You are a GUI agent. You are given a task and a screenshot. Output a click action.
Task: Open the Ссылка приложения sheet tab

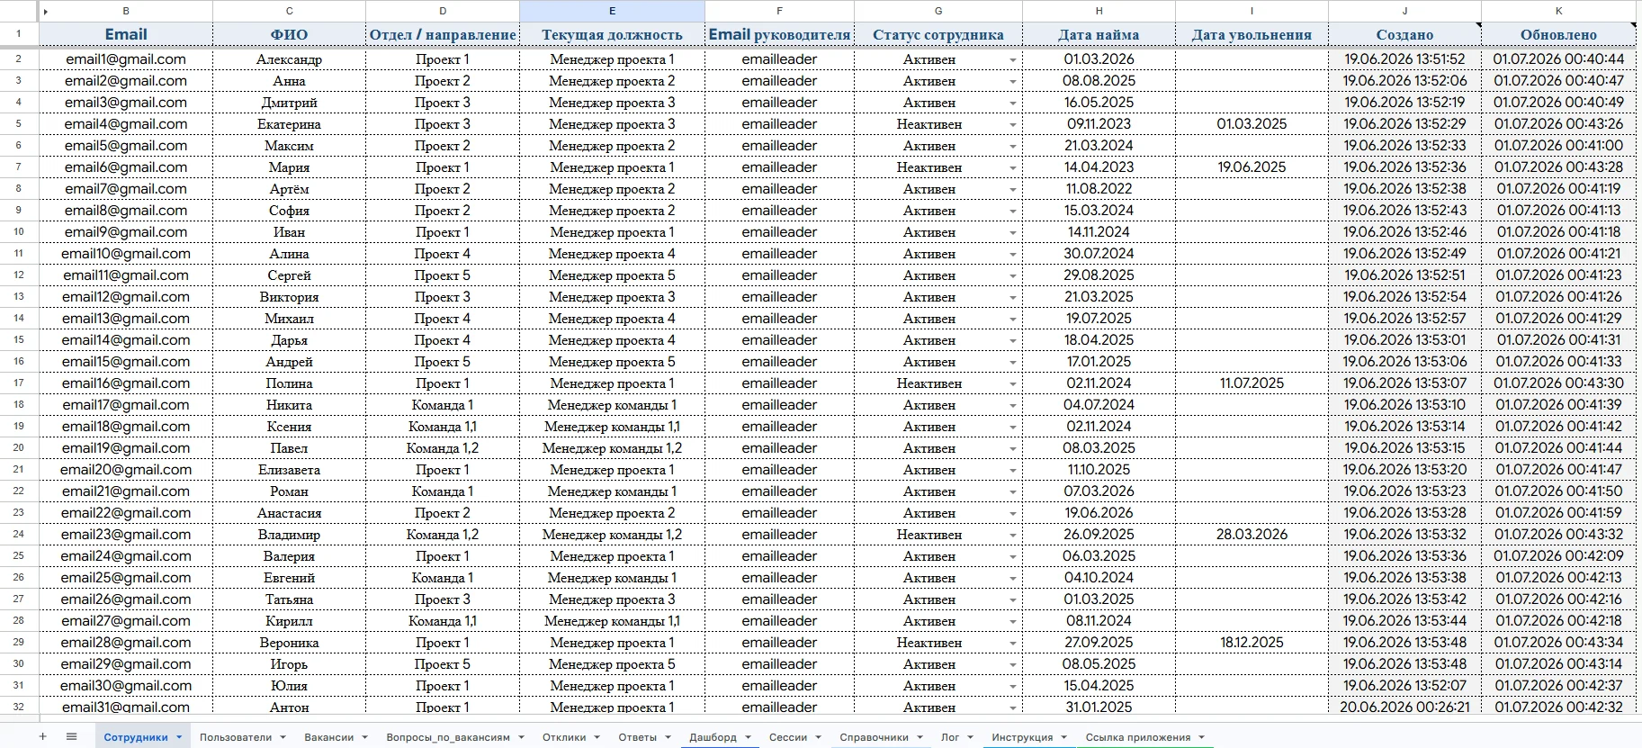[1138, 737]
